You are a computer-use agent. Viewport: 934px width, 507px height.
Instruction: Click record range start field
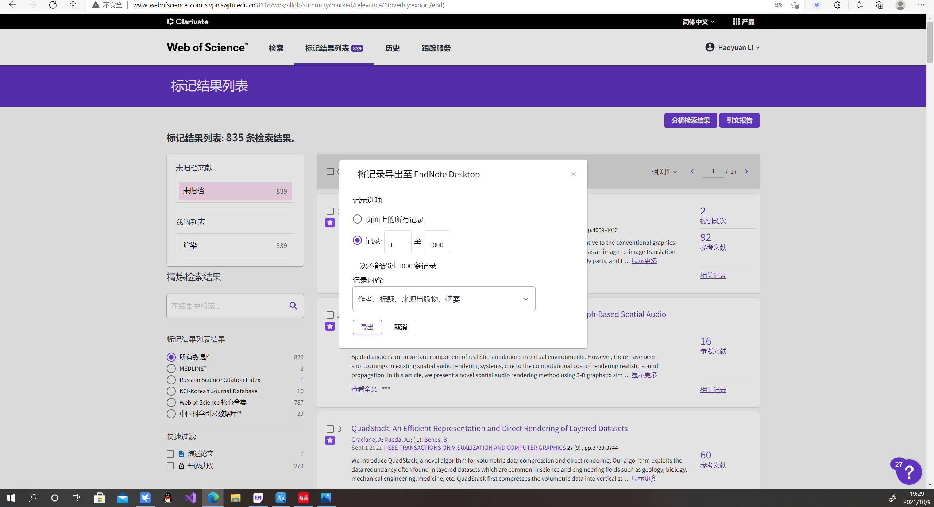coord(398,242)
